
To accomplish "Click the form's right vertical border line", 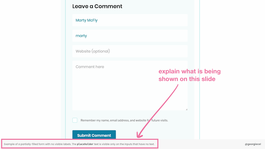I will (x=200, y=70).
